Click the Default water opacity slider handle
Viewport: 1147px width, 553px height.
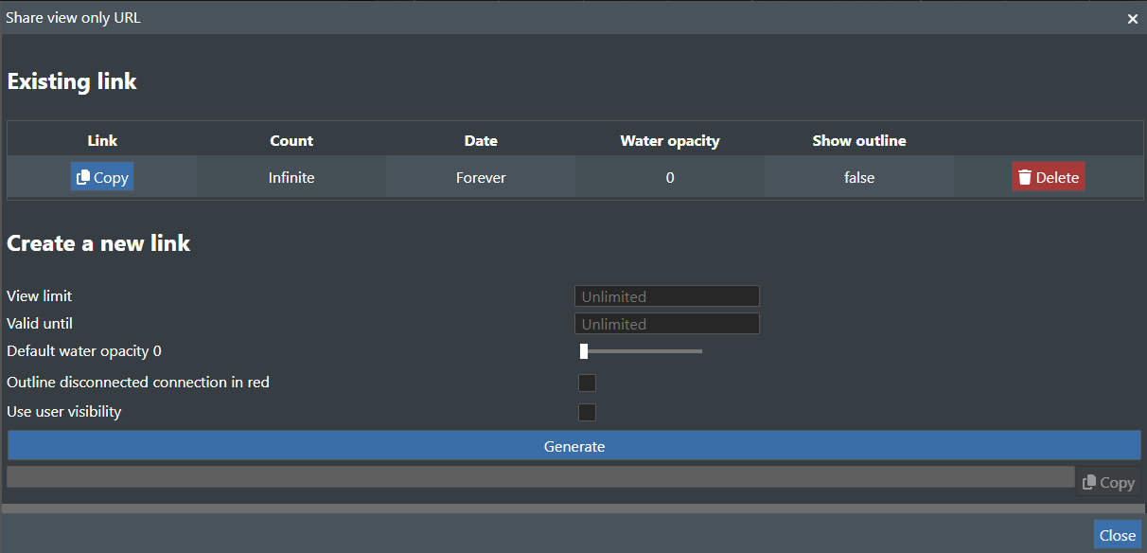coord(584,351)
